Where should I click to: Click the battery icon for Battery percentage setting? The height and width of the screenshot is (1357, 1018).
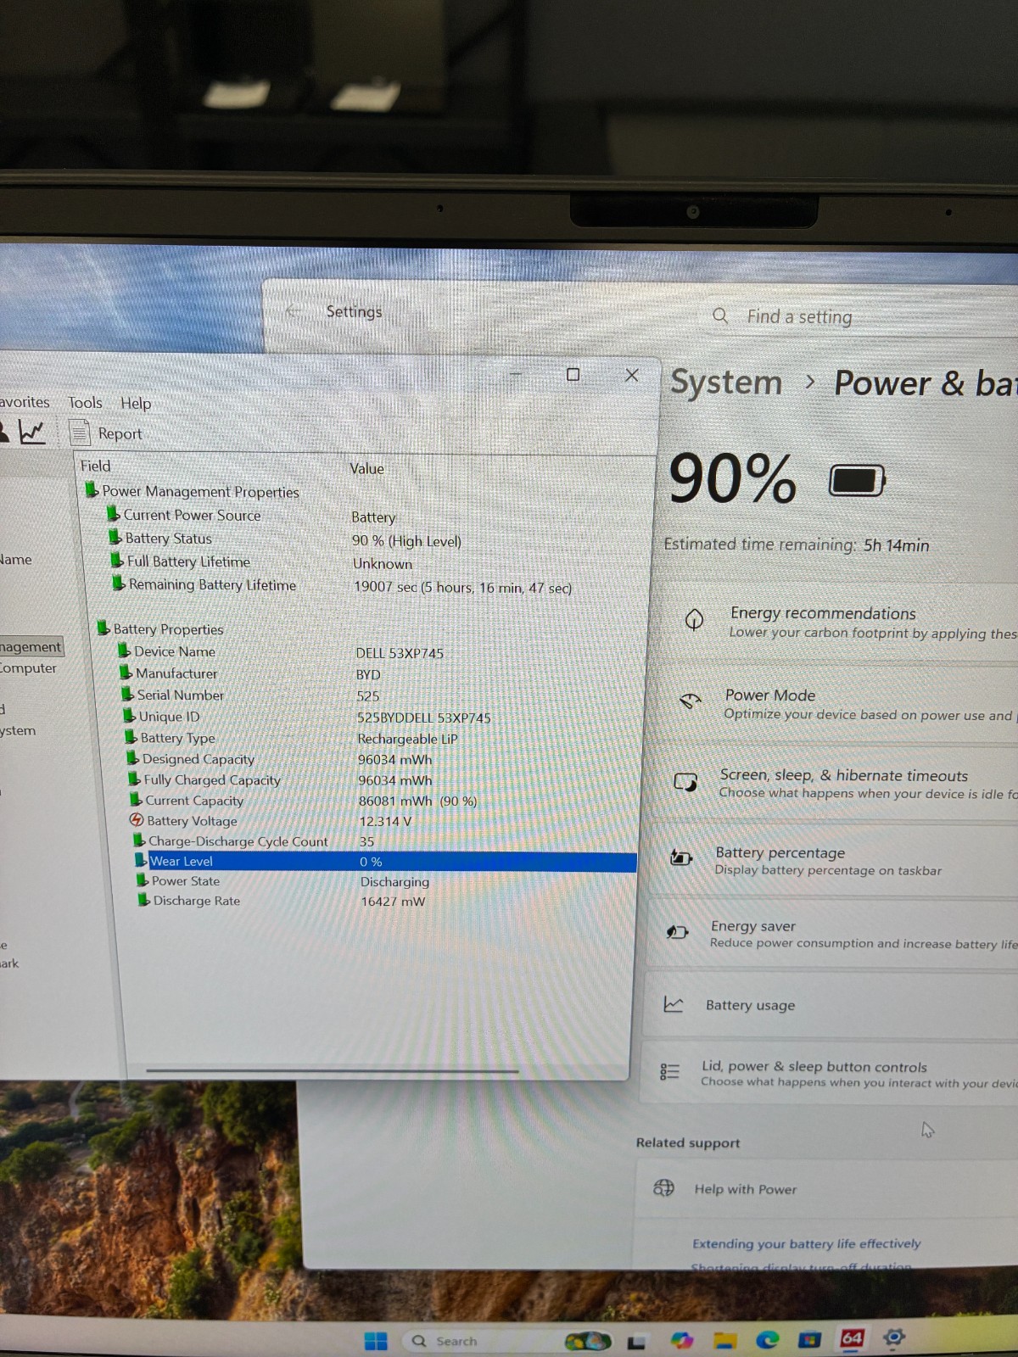[680, 857]
